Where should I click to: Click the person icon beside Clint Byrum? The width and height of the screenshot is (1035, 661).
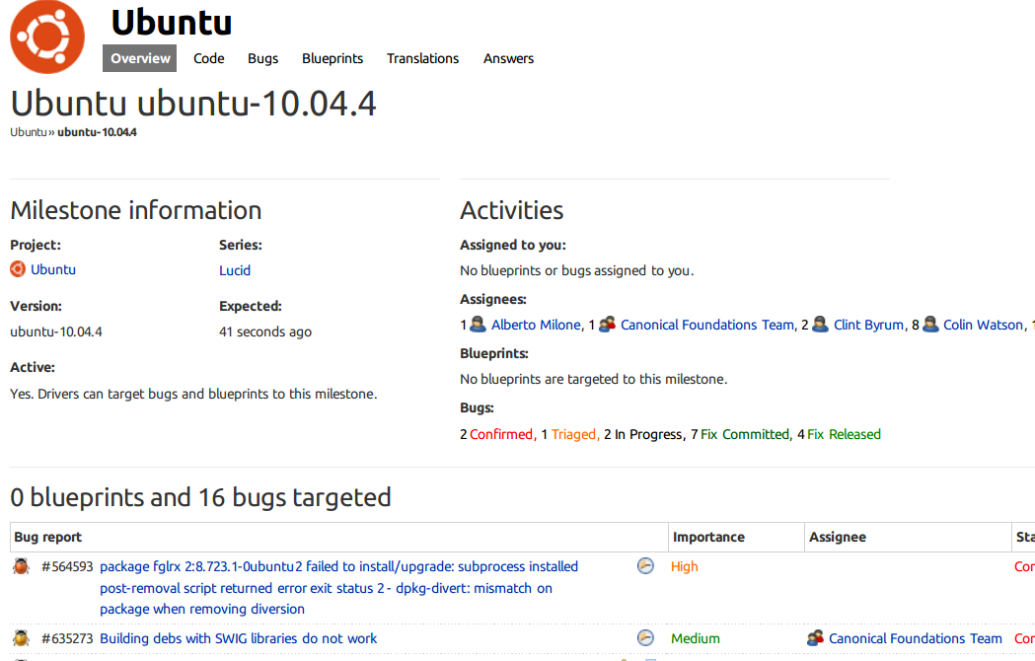[x=820, y=325]
